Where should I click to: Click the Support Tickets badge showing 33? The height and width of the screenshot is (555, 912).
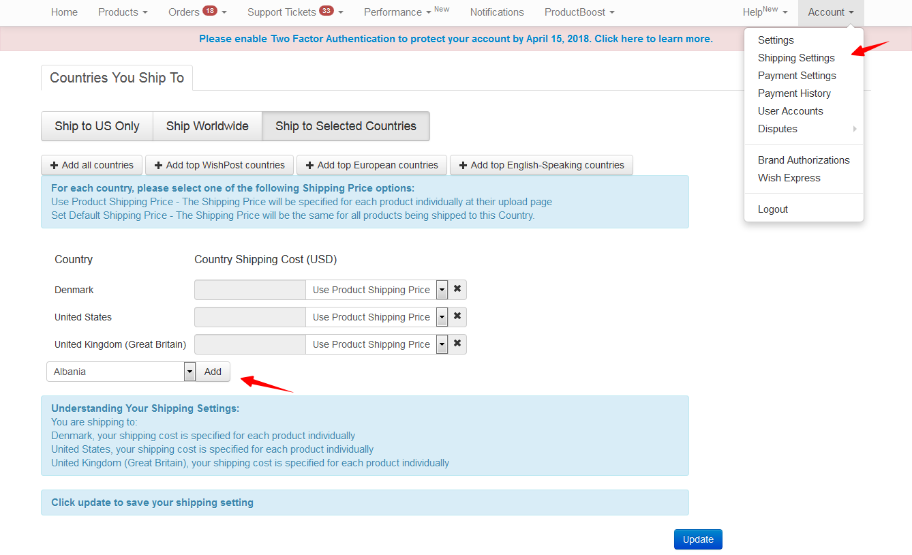pyautogui.click(x=326, y=11)
